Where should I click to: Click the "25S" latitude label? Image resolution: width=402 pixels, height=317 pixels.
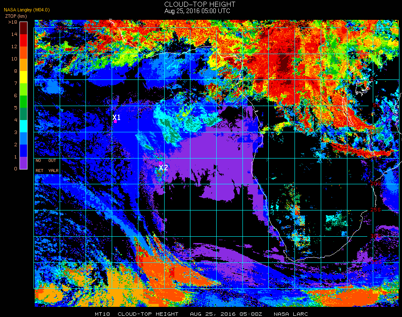(376, 210)
